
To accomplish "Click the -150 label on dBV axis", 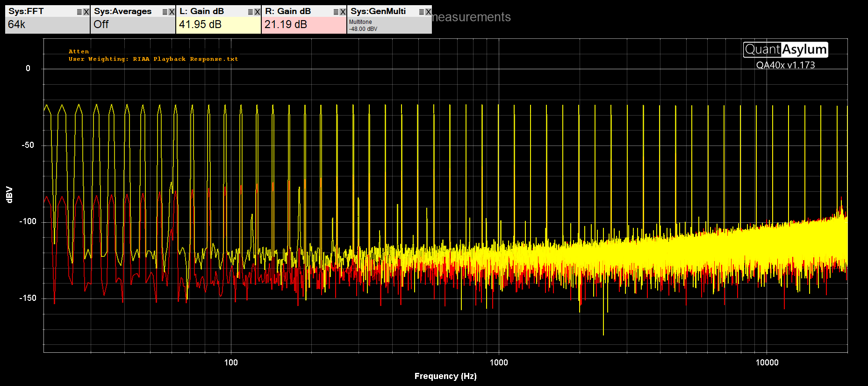I will click(x=28, y=298).
